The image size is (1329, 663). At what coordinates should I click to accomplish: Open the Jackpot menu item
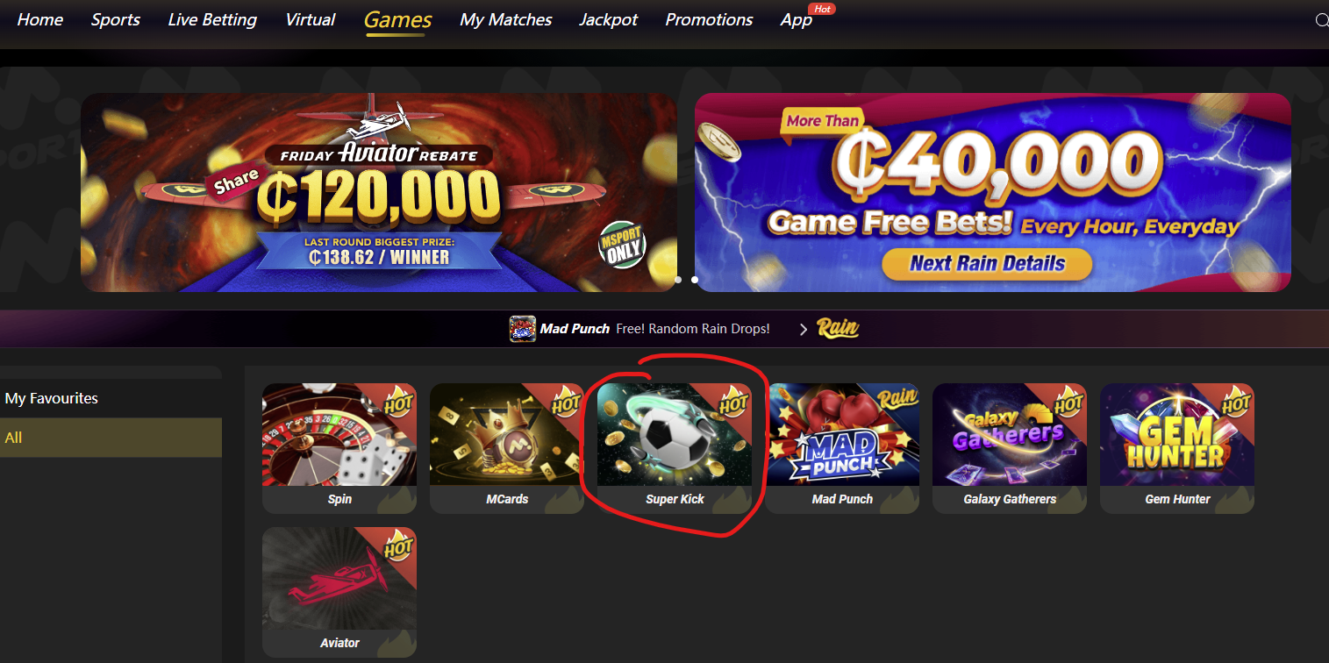tap(609, 19)
